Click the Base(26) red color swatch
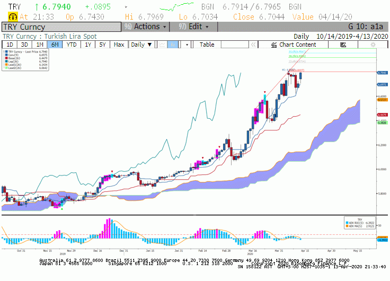This screenshot has height=281, width=390. [7, 58]
